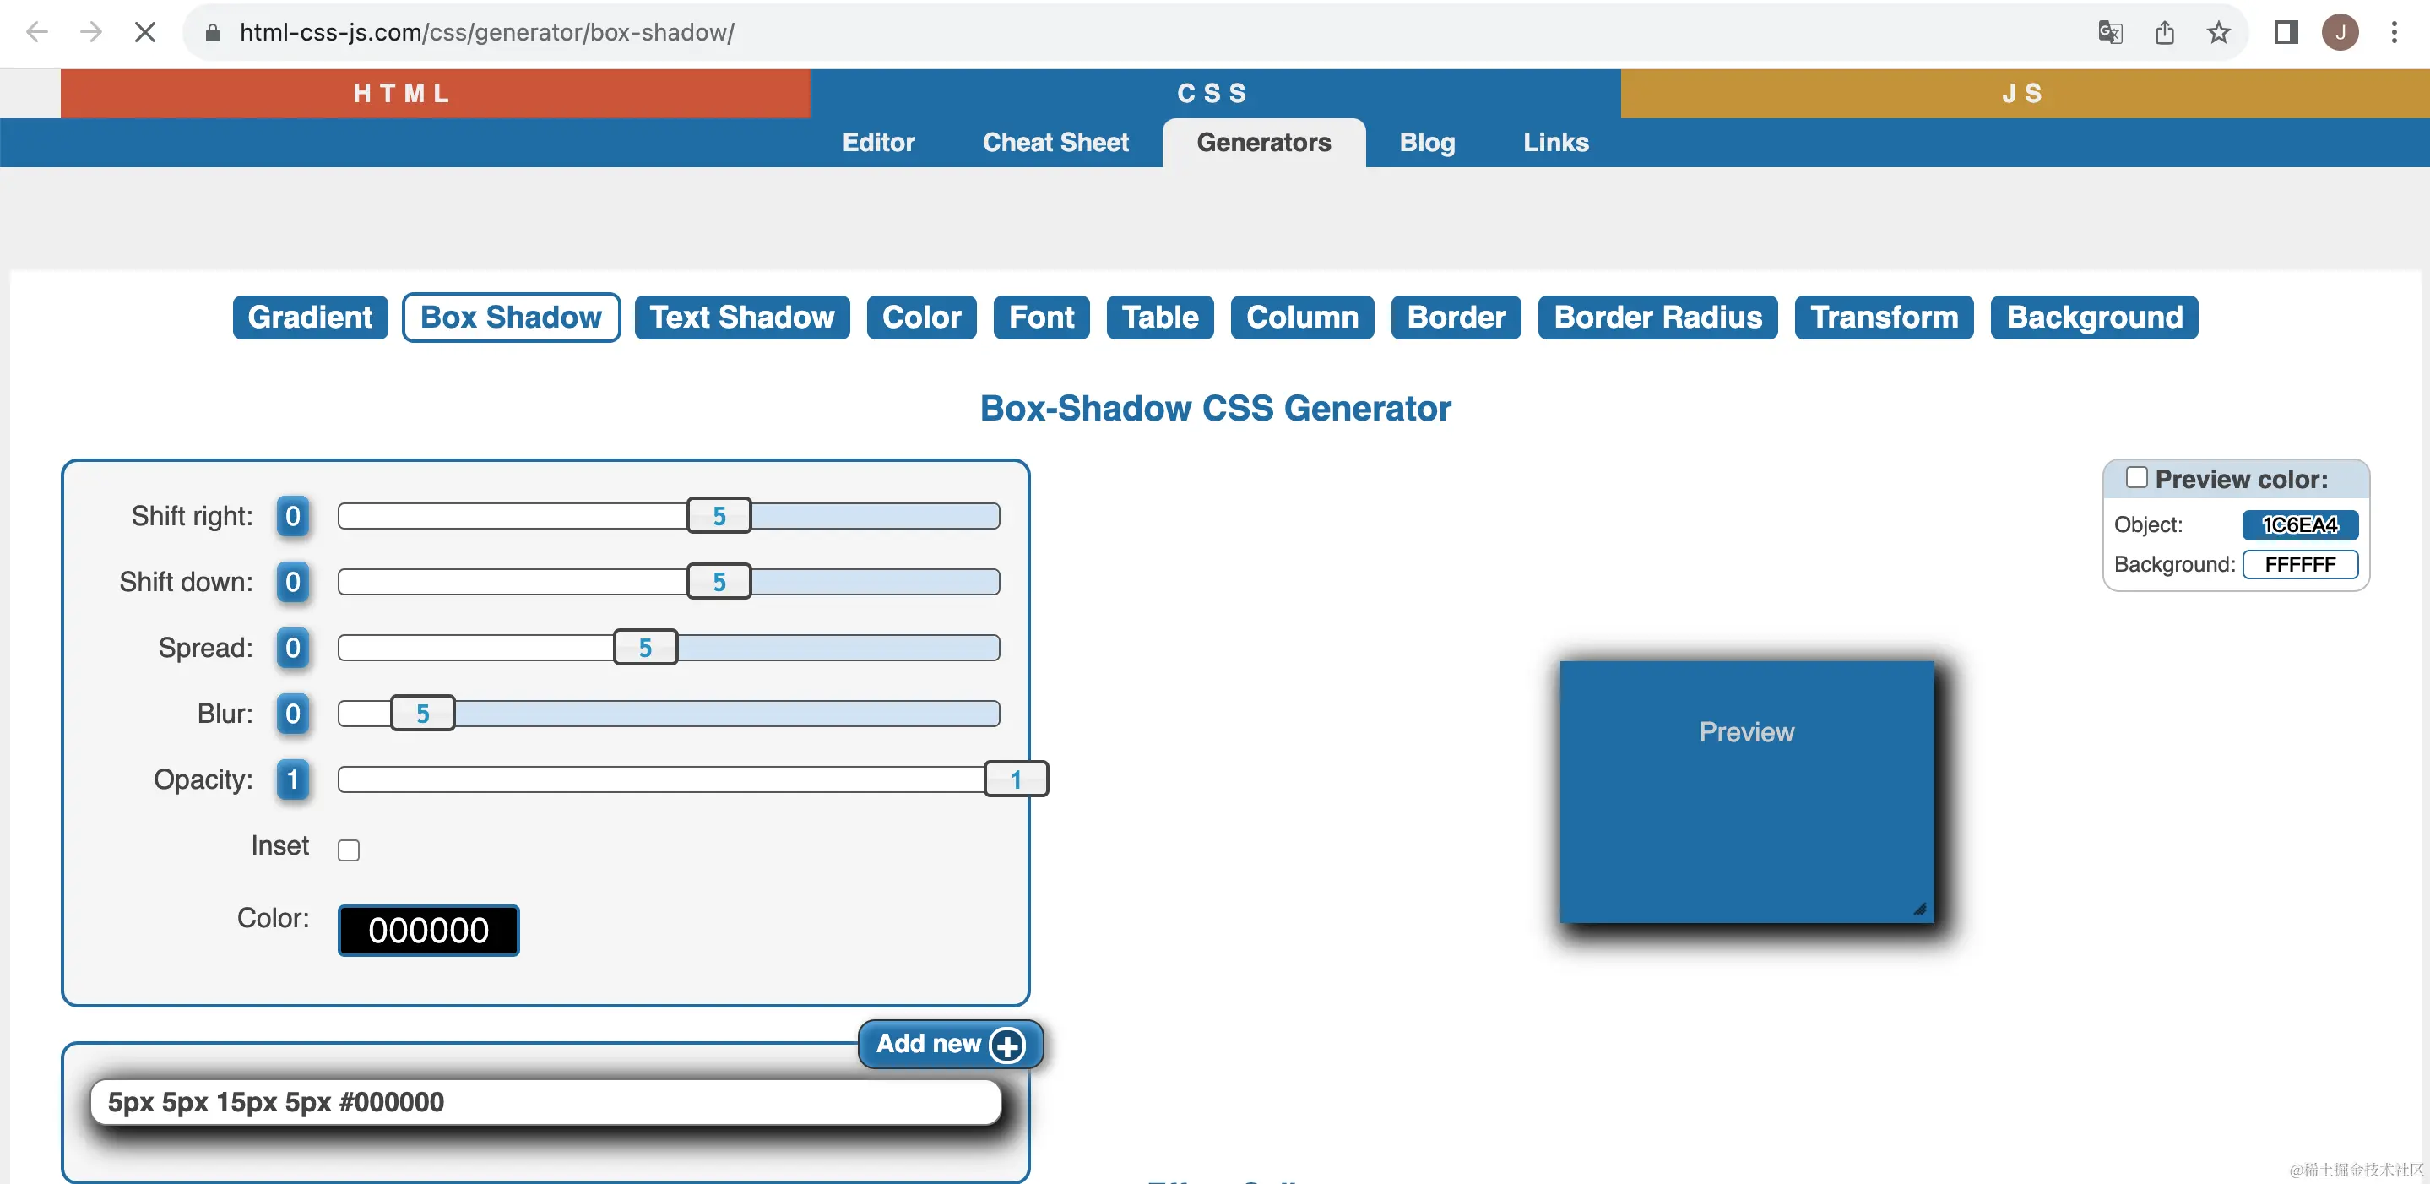2430x1184 pixels.
Task: Open the Chrome three-dot menu
Action: pyautogui.click(x=2395, y=32)
